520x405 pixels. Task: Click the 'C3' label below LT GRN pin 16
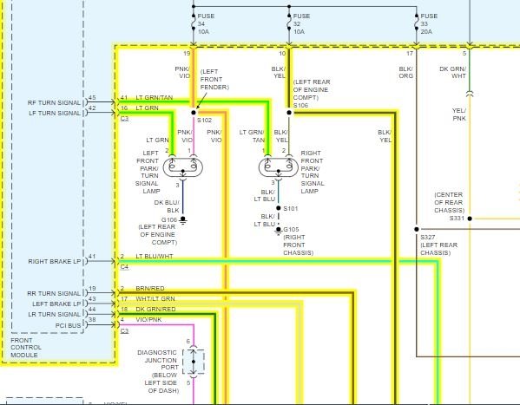coord(124,118)
